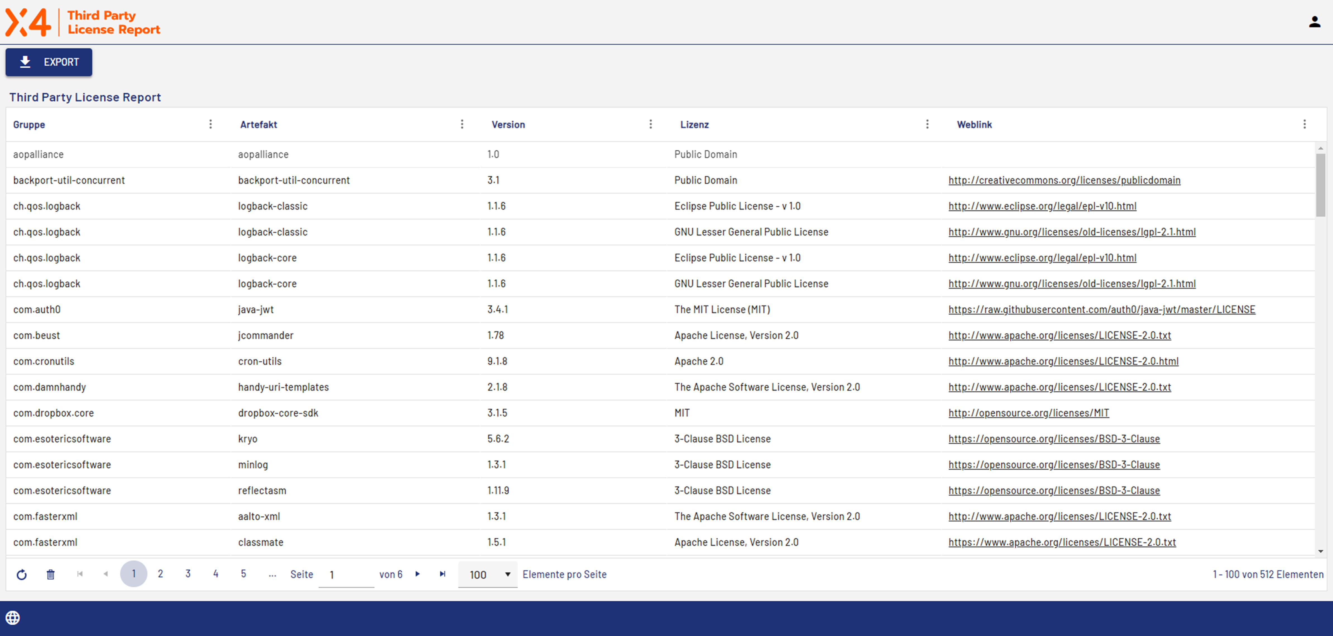
Task: Click the Seite page number field
Action: [346, 574]
